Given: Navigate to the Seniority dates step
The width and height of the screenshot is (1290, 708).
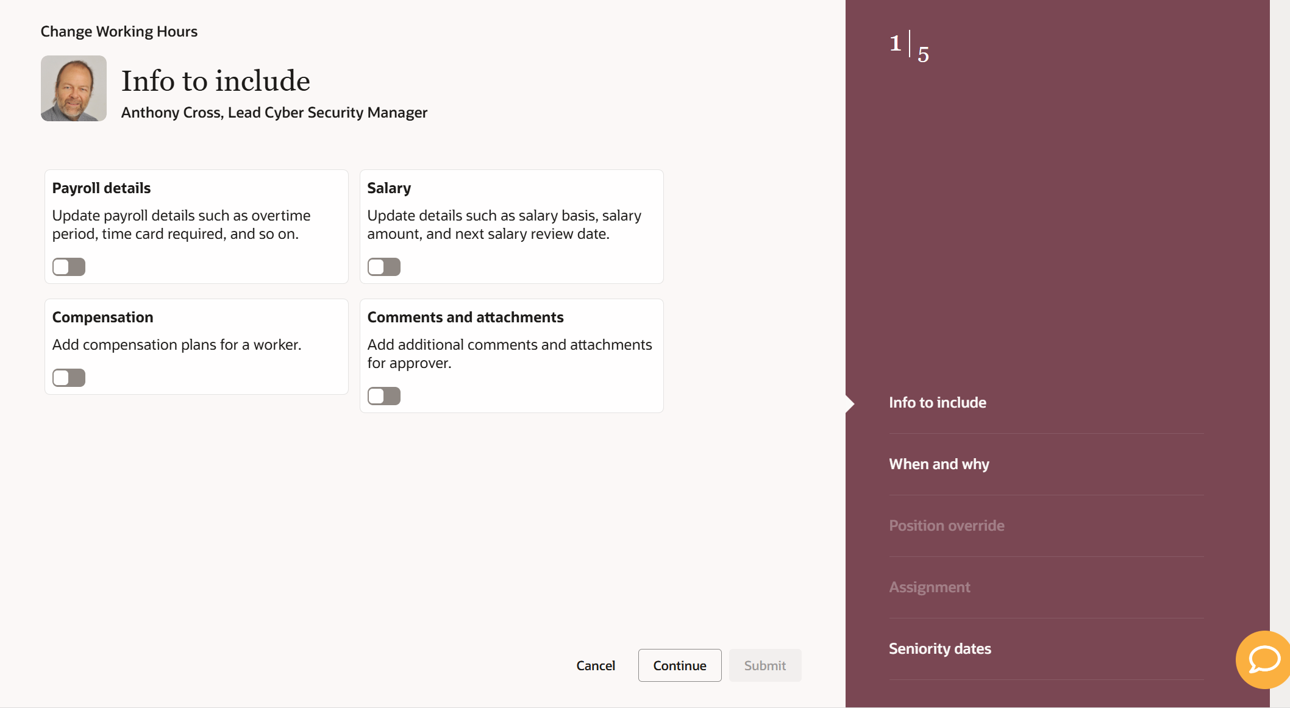Looking at the screenshot, I should click(x=939, y=649).
